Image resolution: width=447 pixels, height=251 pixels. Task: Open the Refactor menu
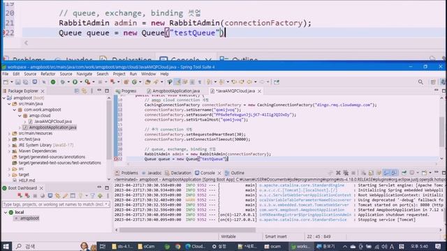[48, 74]
